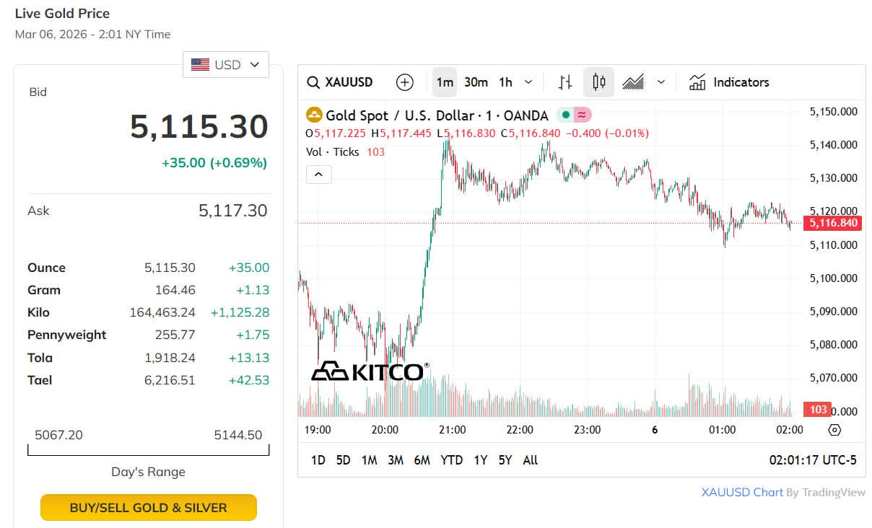This screenshot has height=528, width=872.
Task: Click the 02:01:17 UTC-5 timezone selector
Action: coord(813,460)
